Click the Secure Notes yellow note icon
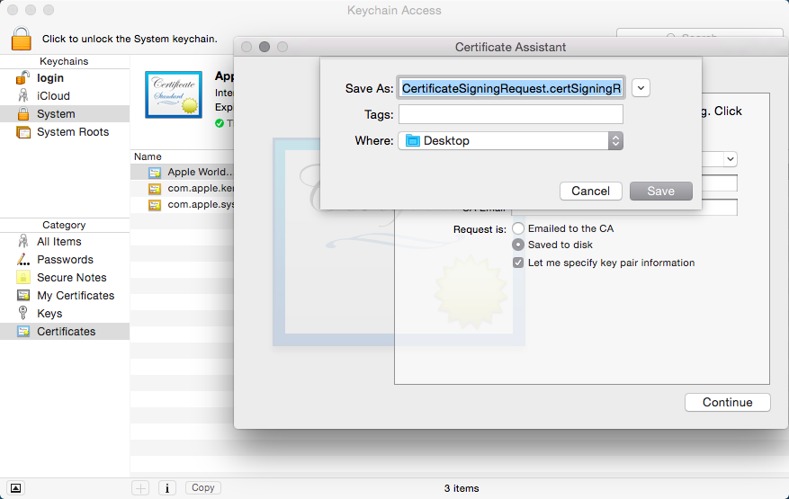This screenshot has height=499, width=789. coord(23,277)
